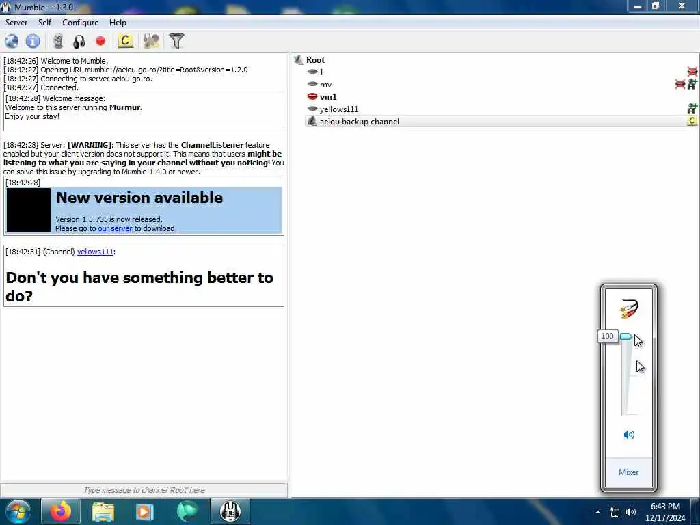Open the Windows Start menu
700x525 pixels.
(x=18, y=511)
